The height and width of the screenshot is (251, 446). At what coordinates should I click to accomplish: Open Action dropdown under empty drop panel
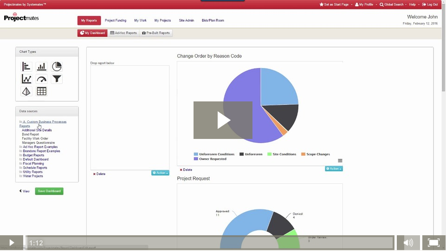pyautogui.click(x=161, y=173)
